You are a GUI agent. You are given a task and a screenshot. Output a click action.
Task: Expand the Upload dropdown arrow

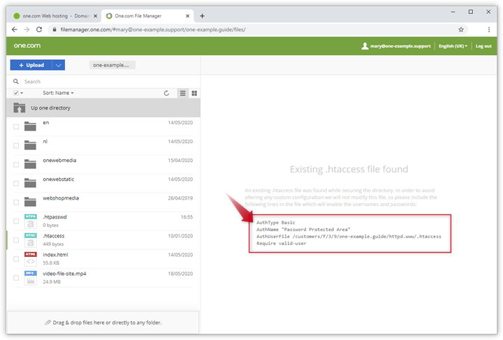[x=59, y=65]
